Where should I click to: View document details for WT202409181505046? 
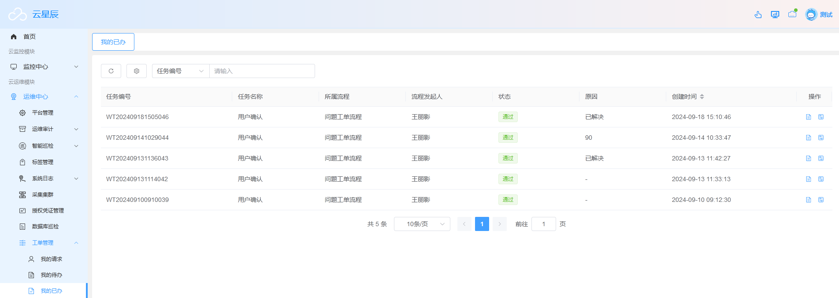coord(809,117)
